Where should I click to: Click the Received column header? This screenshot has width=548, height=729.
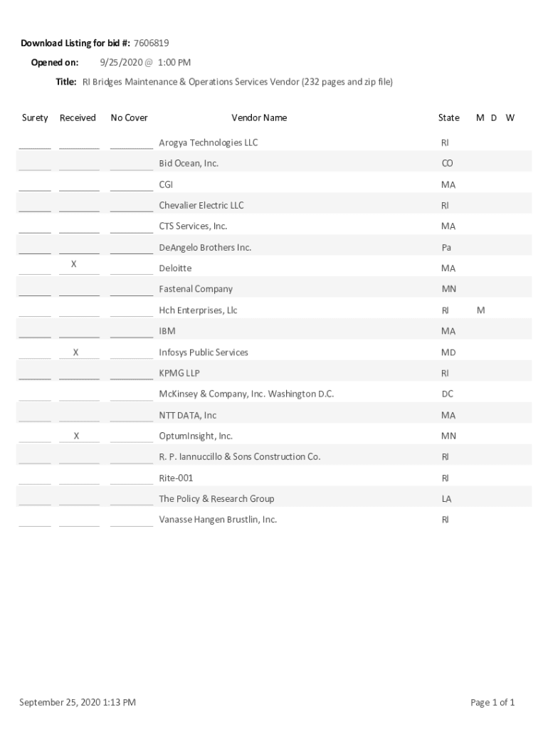point(78,117)
